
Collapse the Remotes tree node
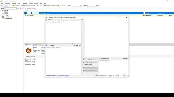tap(1, 14)
